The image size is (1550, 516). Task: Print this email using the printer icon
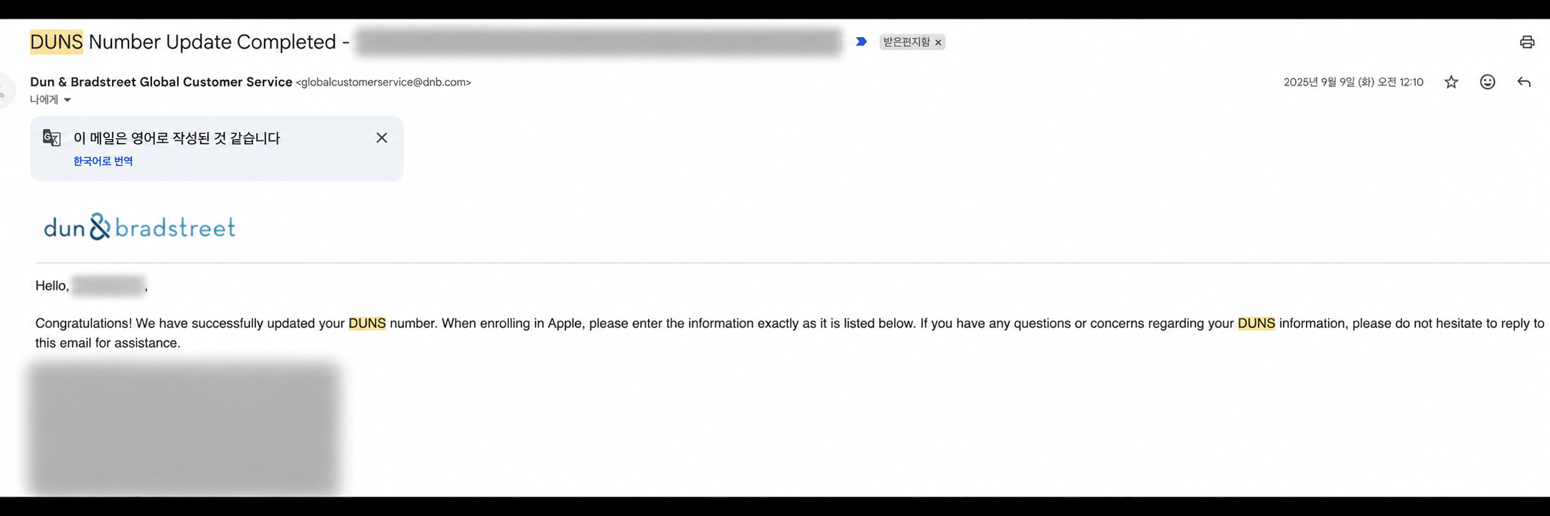[x=1526, y=42]
